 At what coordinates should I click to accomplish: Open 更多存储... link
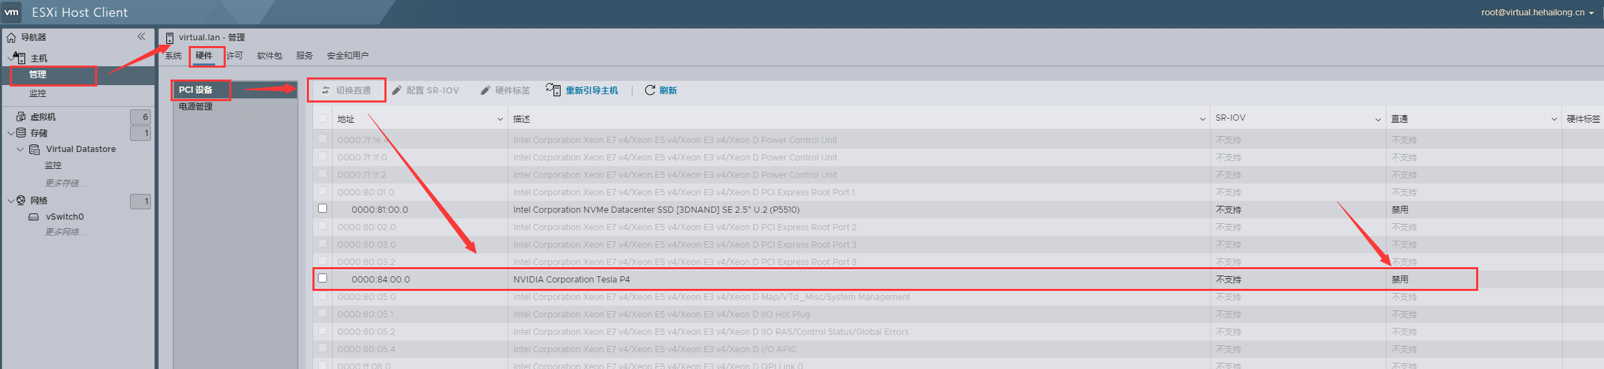tap(66, 183)
